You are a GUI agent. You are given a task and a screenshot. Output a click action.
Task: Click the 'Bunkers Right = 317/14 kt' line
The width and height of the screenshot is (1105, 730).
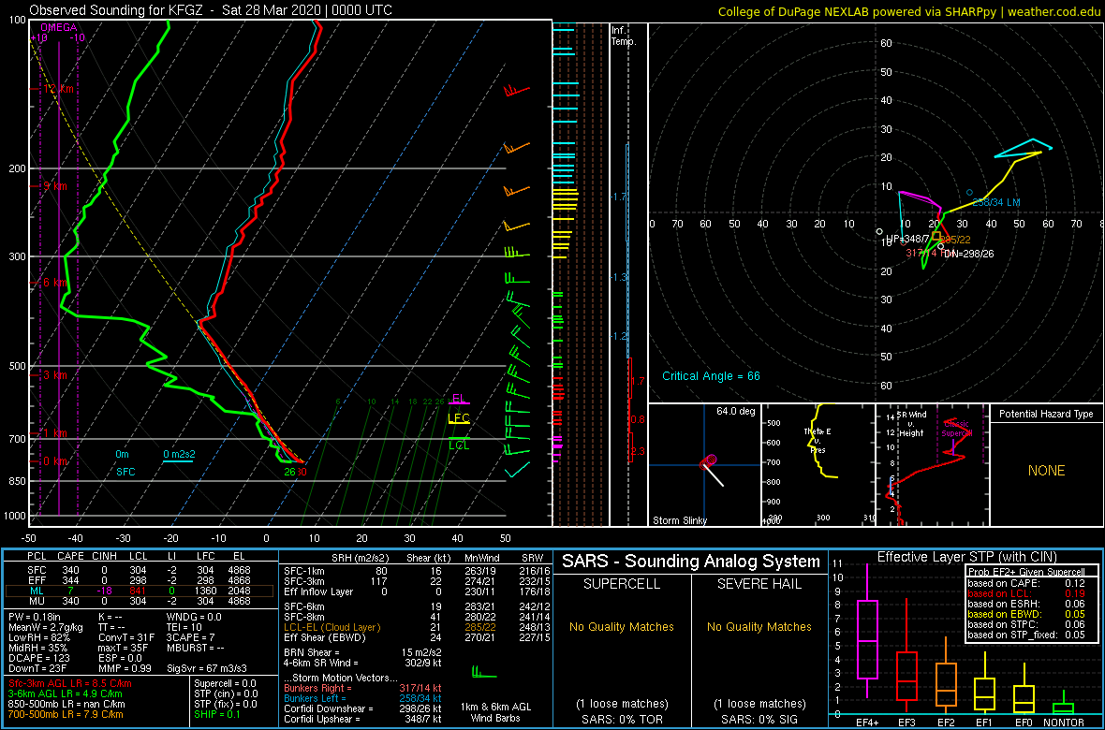pyautogui.click(x=361, y=687)
